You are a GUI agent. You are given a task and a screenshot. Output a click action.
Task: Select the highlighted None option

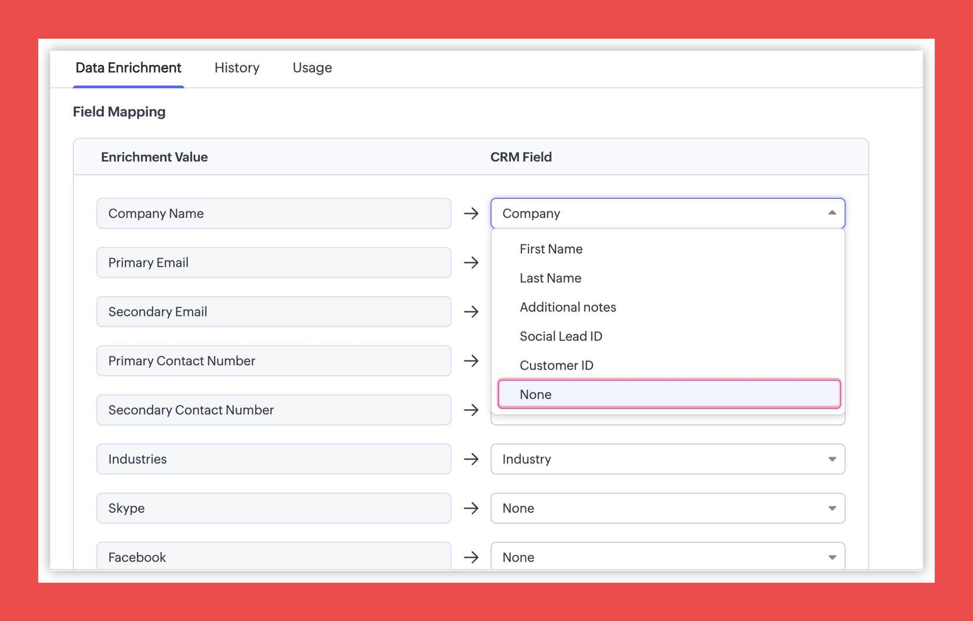(669, 394)
